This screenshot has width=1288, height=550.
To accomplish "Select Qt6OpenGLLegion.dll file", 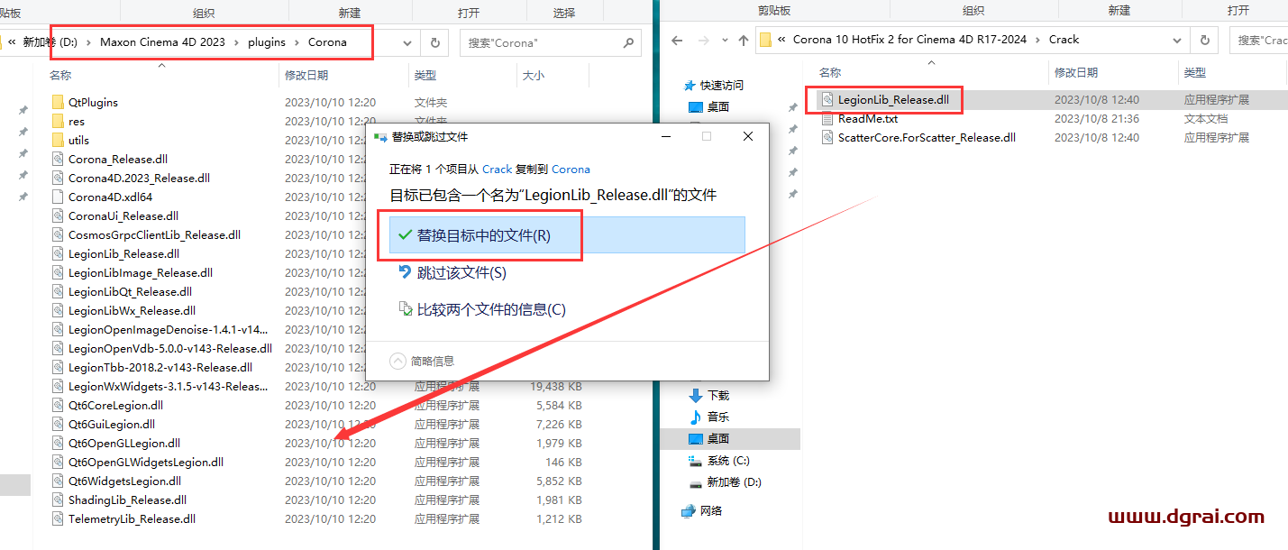I will point(124,443).
